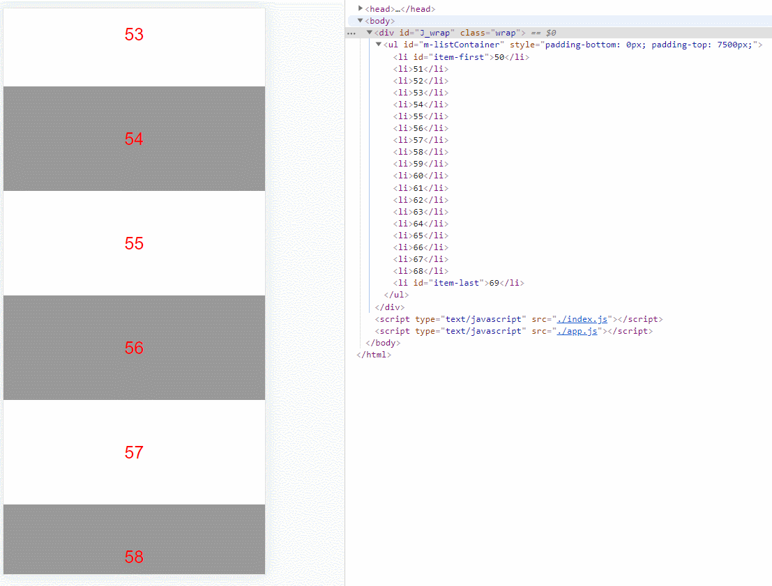772x586 pixels.
Task: Open the ./index.js script link
Action: click(582, 319)
